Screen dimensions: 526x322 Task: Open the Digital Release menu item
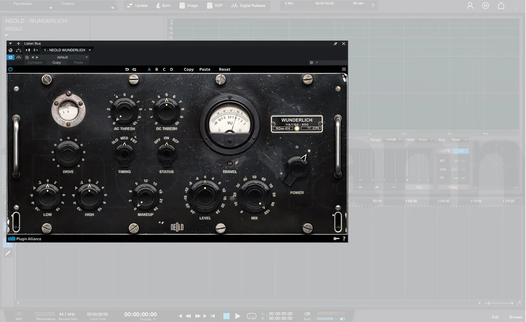pos(248,6)
